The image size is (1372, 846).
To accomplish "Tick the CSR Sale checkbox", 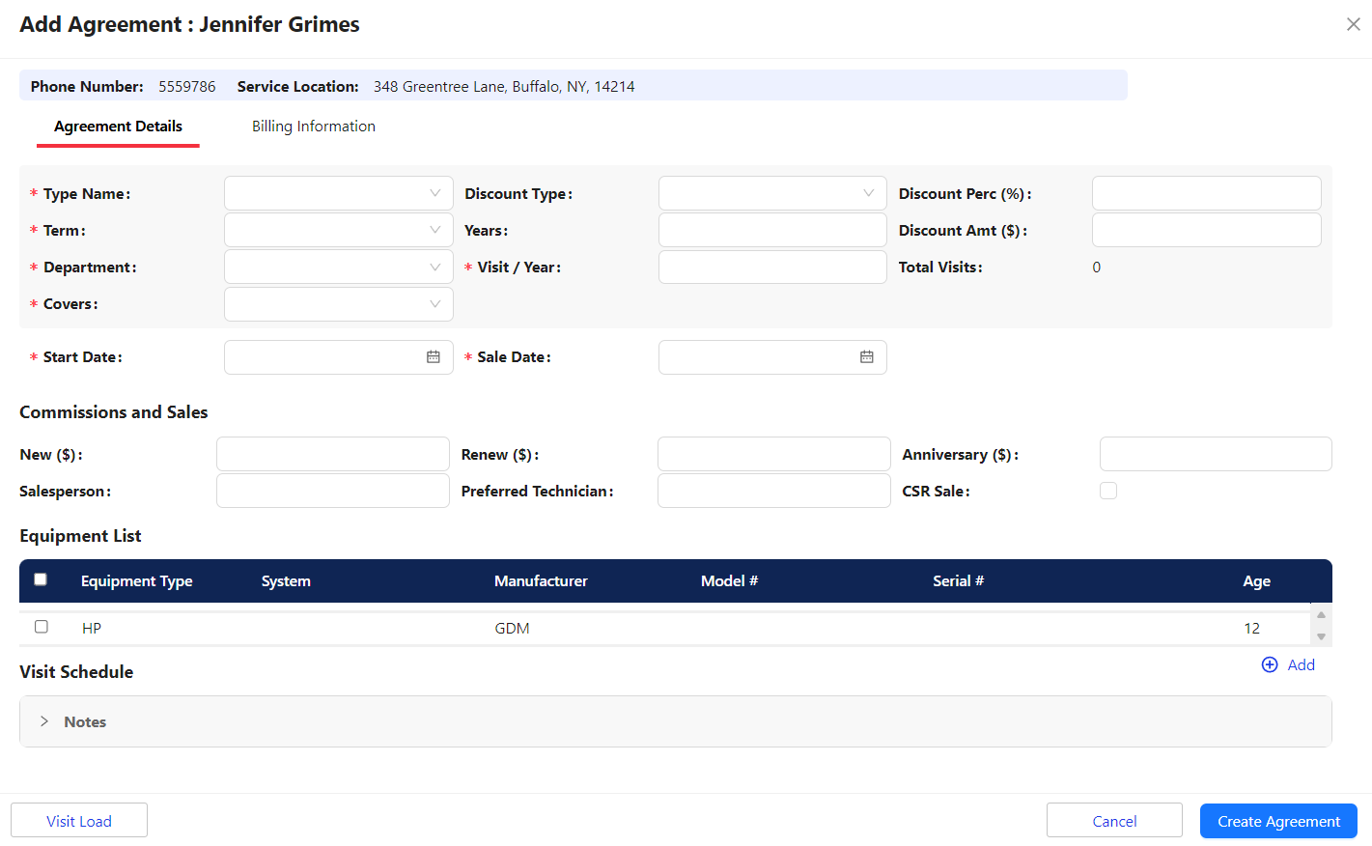I will (1108, 491).
